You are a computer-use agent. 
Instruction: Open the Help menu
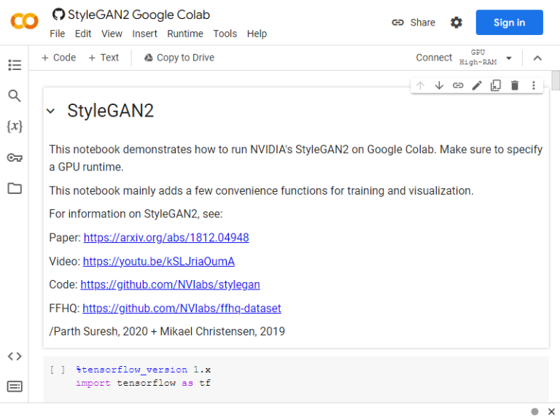[x=257, y=34]
